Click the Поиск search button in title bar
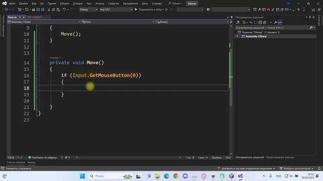 pos(175,4)
